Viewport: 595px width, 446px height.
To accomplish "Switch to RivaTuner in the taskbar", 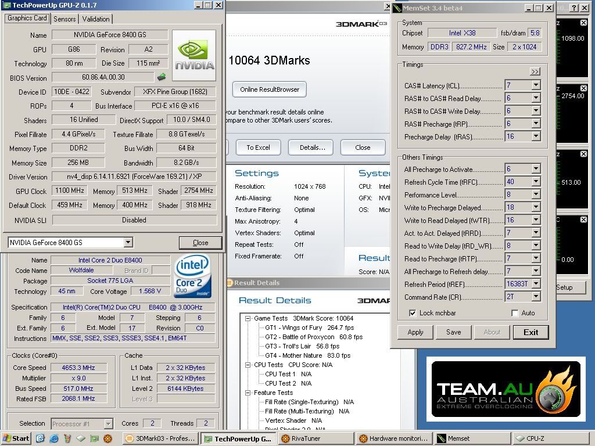I will pyautogui.click(x=317, y=439).
